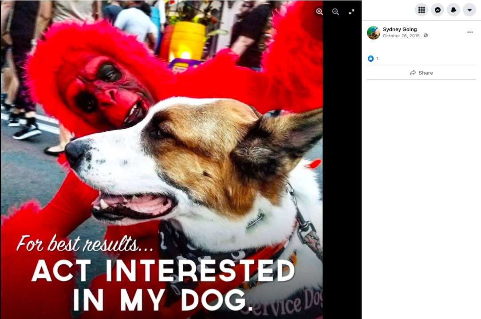View who liked via the like reaction icon
The height and width of the screenshot is (319, 481).
click(x=371, y=59)
